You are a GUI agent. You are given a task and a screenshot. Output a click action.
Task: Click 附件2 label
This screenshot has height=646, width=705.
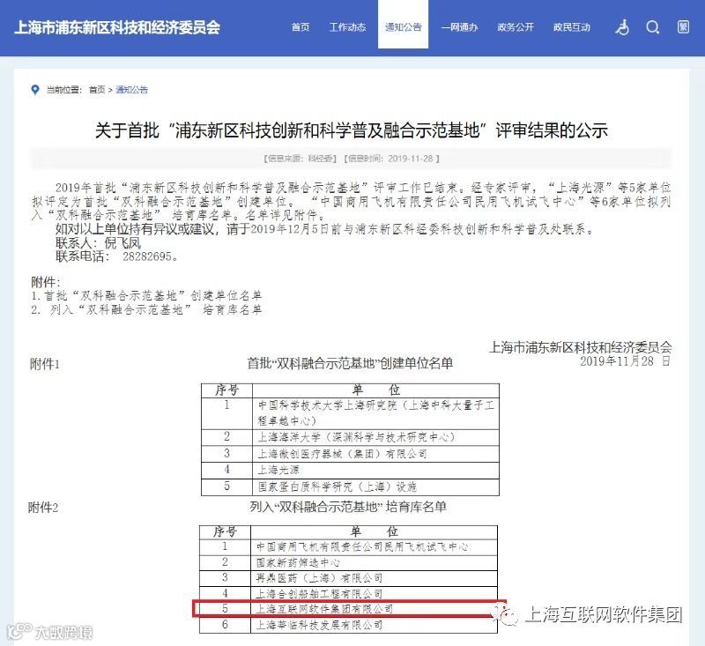43,508
